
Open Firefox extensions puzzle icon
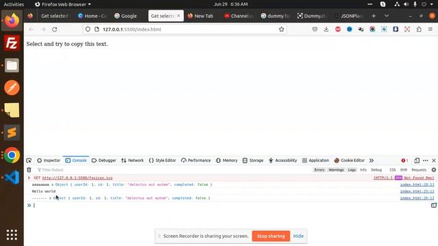point(419,29)
